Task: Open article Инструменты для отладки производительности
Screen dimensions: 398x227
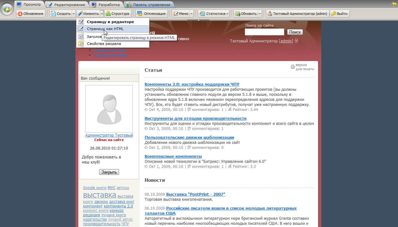Action: pyautogui.click(x=196, y=118)
